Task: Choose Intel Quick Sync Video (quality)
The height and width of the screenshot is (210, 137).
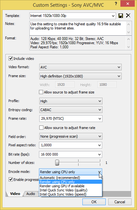Action: tap(71, 190)
